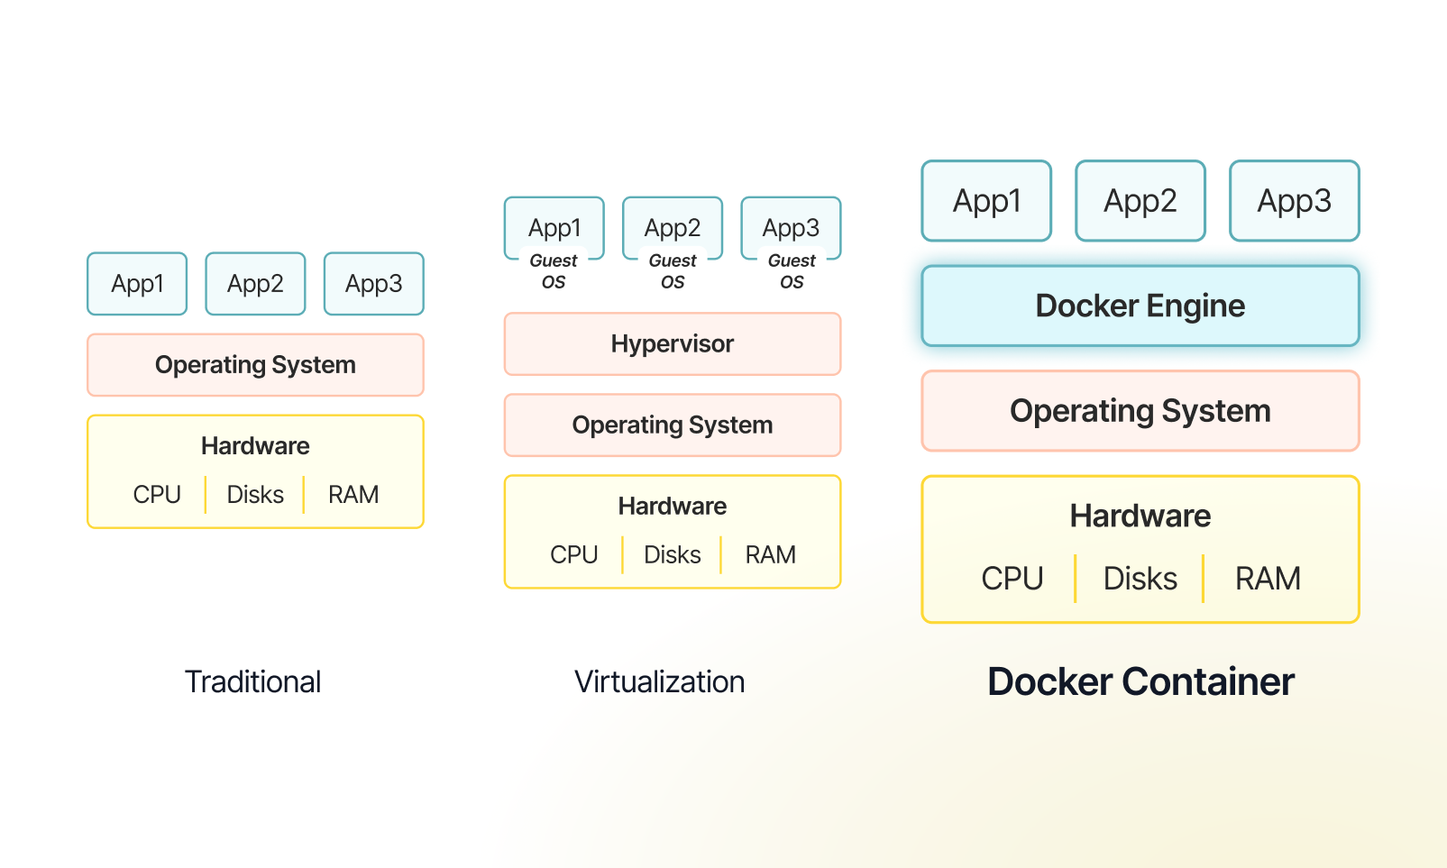Select CPU in the Traditional hardware box
This screenshot has width=1447, height=868.
[157, 495]
